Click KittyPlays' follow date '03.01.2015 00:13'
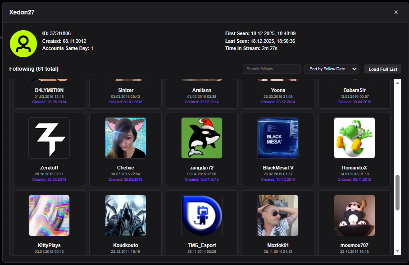409x265 pixels. 49,251
